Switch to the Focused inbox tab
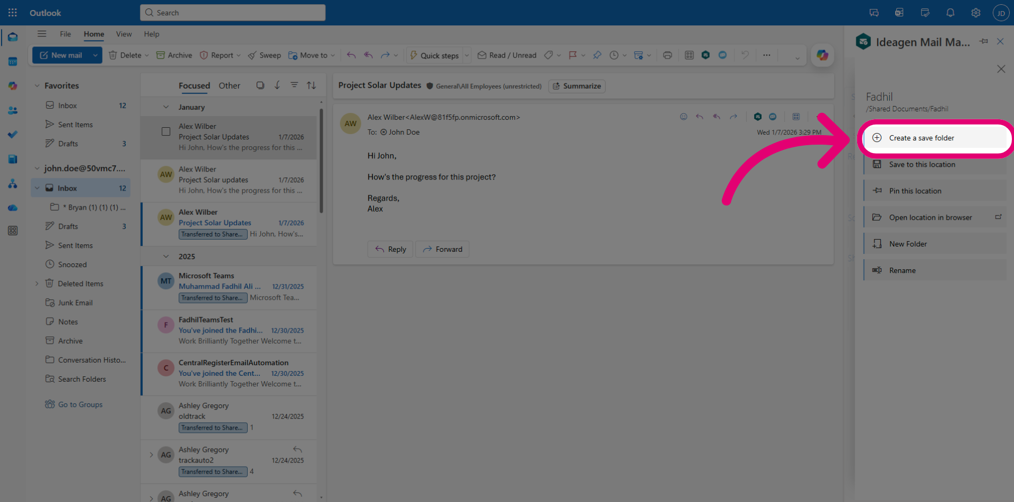The height and width of the screenshot is (502, 1014). (x=194, y=86)
